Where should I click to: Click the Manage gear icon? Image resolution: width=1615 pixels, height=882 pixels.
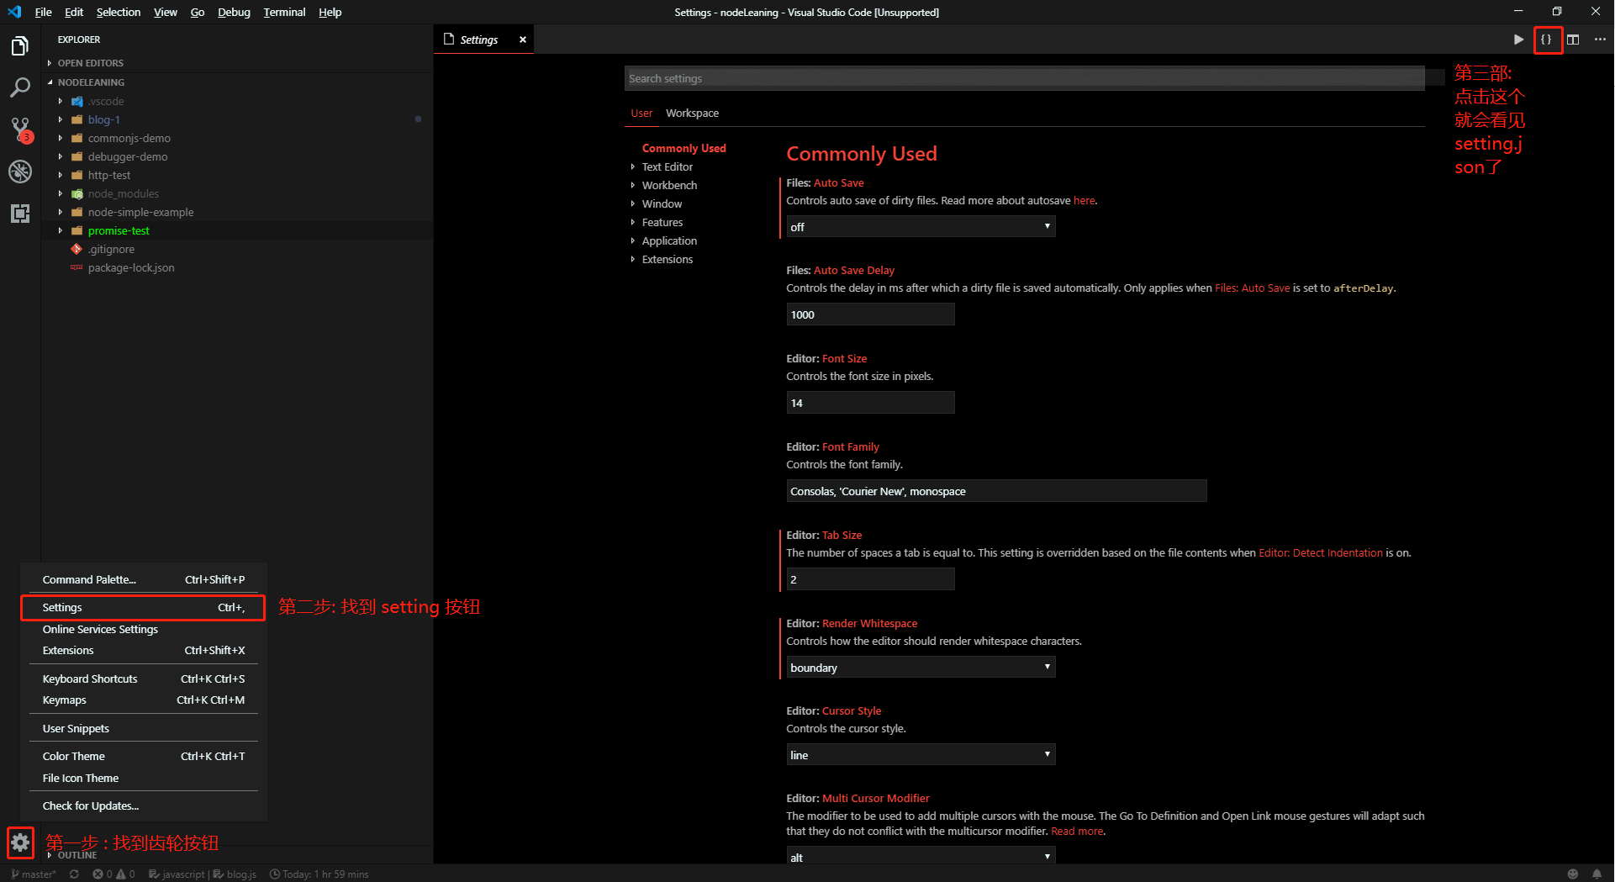[x=20, y=842]
